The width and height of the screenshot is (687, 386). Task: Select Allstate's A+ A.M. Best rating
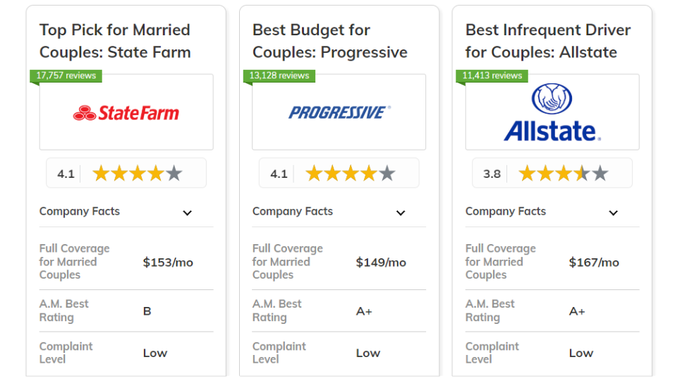point(576,311)
